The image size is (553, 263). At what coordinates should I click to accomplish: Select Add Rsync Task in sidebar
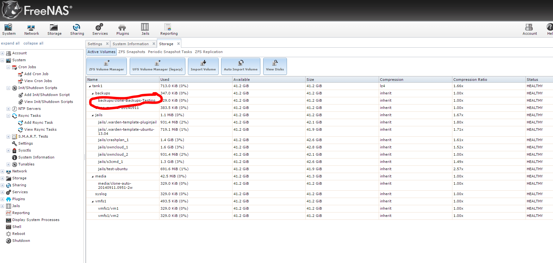coord(39,123)
